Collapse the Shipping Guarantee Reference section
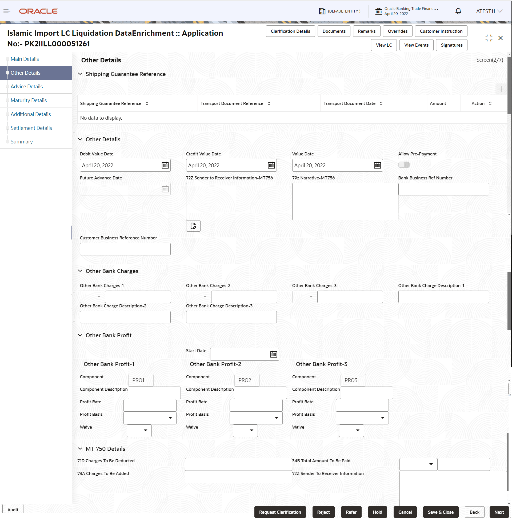This screenshot has height=518, width=512. (x=80, y=74)
